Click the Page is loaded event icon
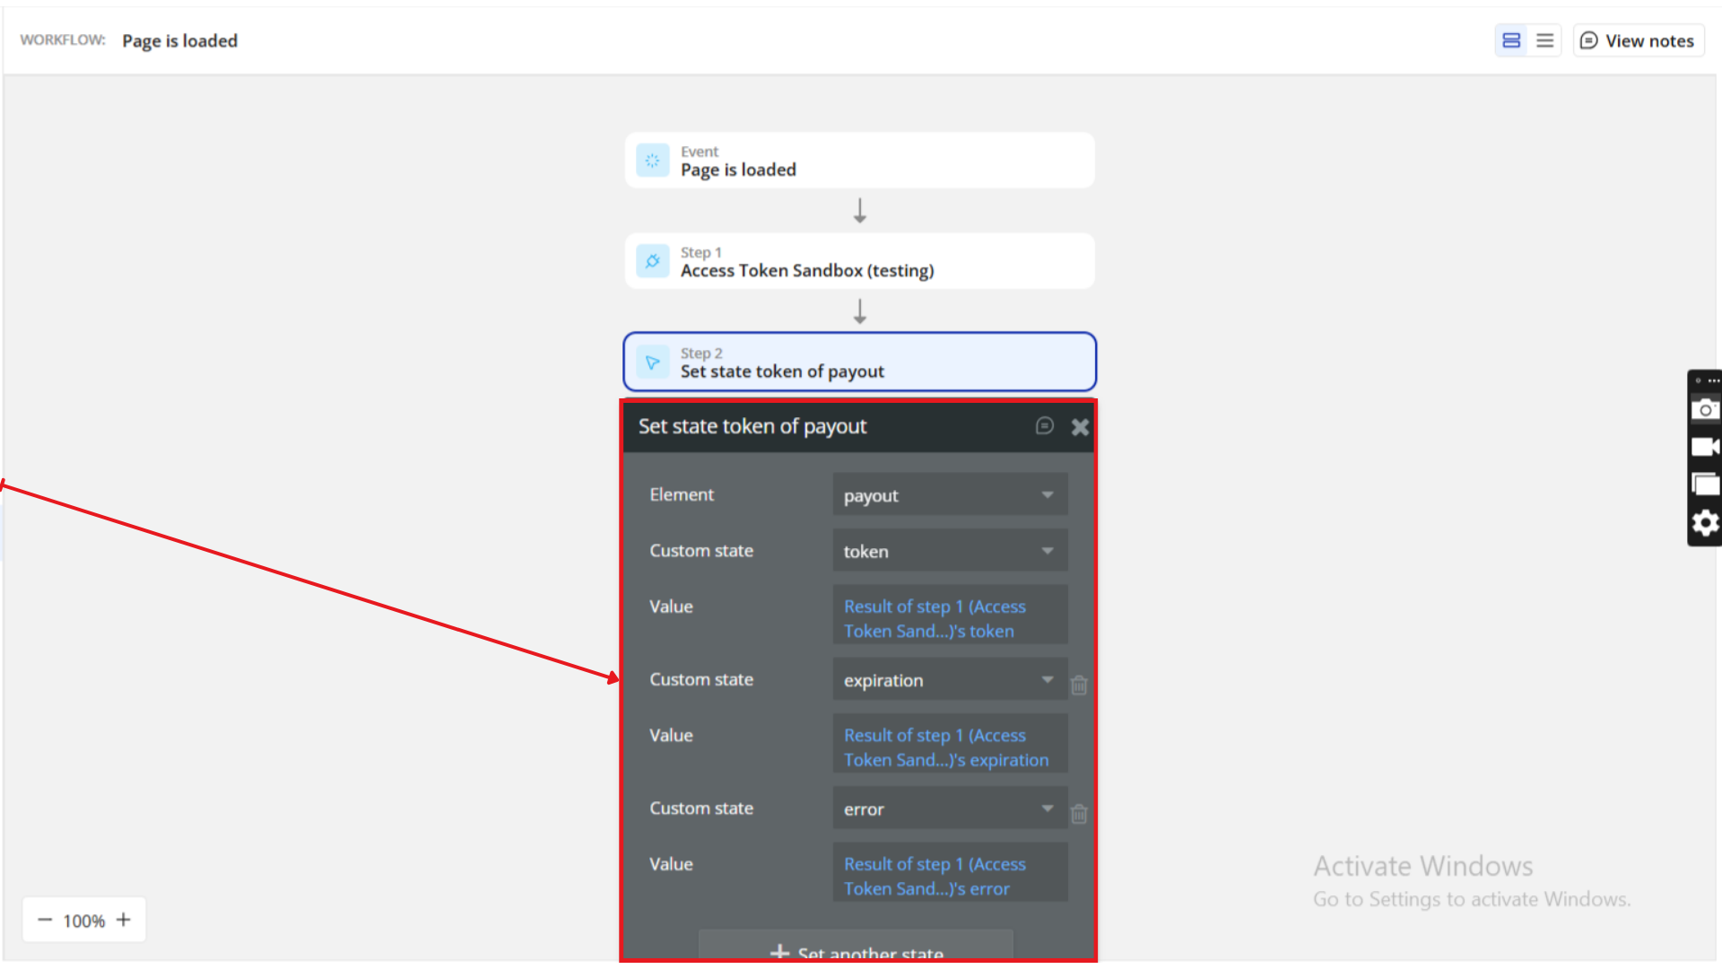Viewport: 1722px width, 969px height. click(652, 161)
